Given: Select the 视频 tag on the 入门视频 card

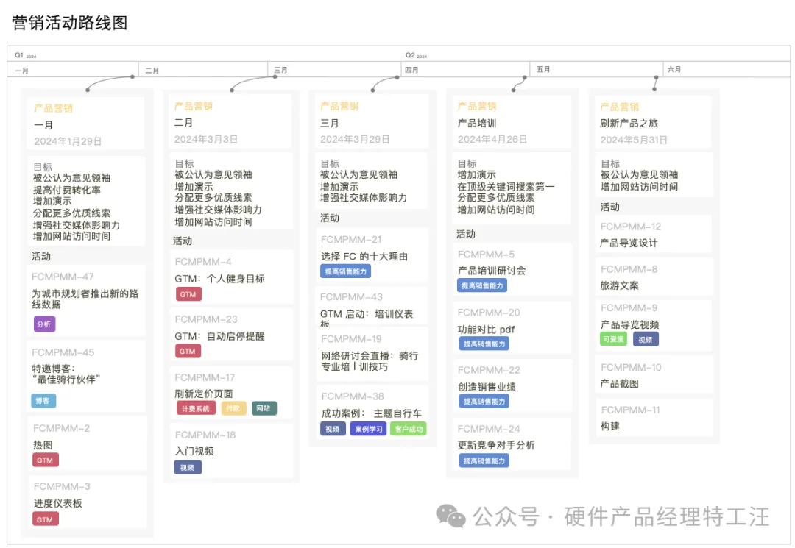Looking at the screenshot, I should [188, 467].
